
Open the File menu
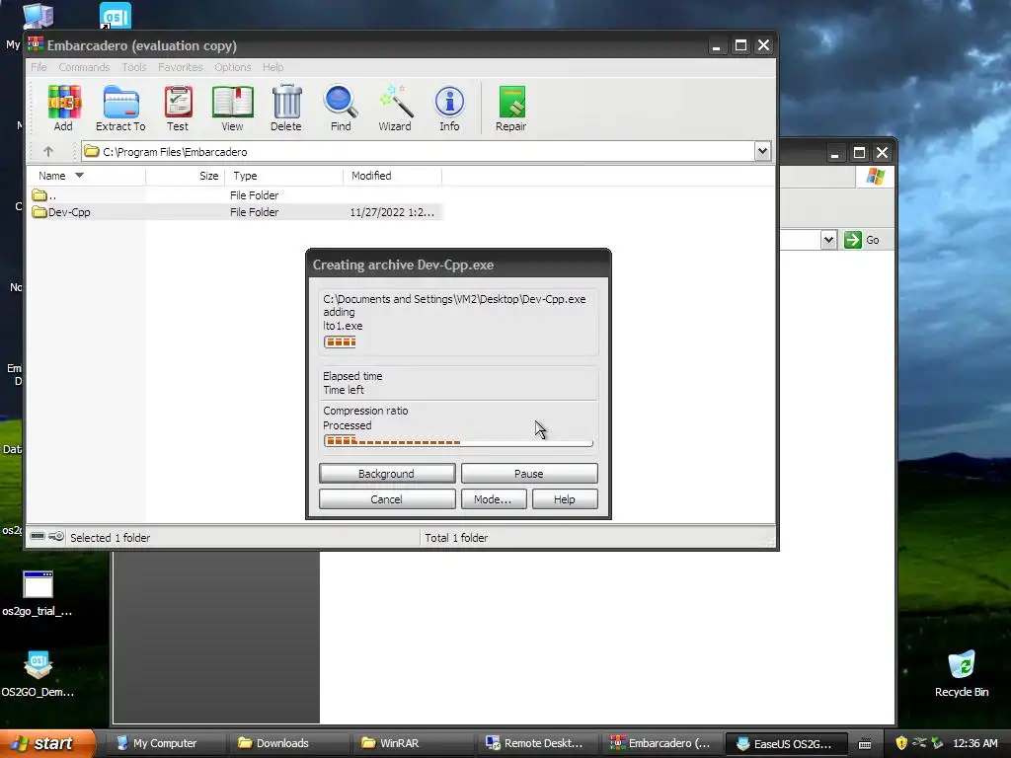click(x=39, y=67)
